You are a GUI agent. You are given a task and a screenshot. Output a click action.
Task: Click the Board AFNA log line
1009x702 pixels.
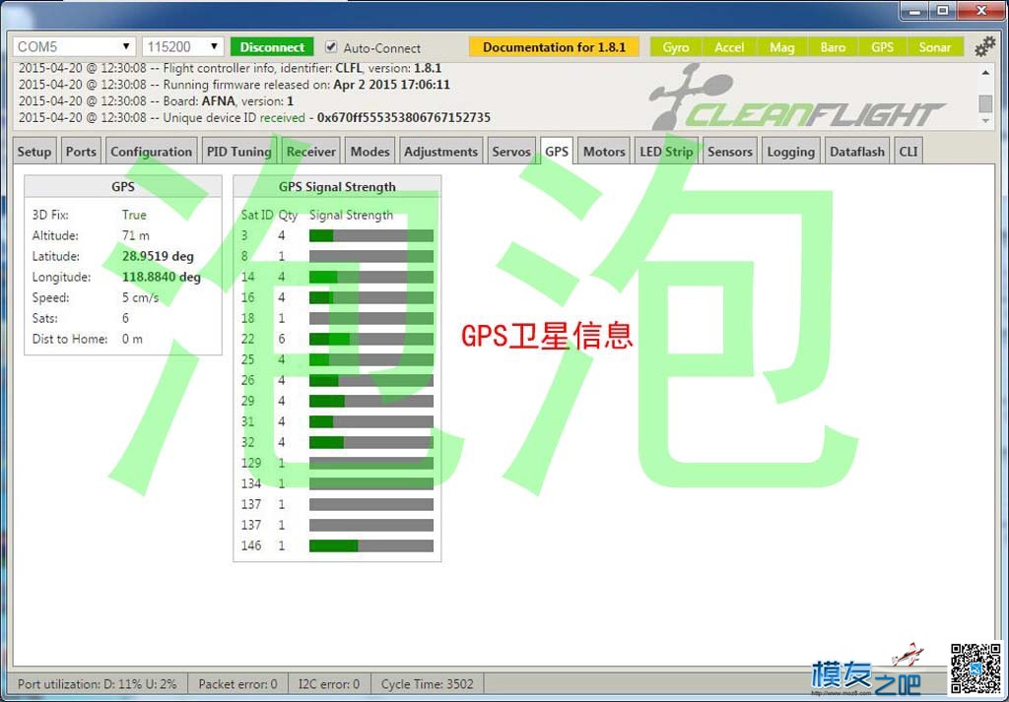pos(156,101)
